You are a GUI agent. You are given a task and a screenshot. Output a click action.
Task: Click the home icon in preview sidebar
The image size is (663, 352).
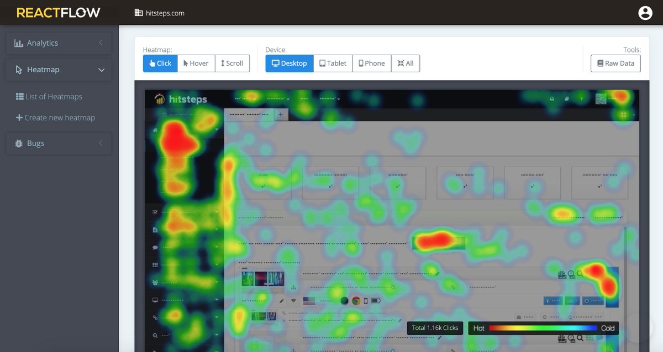tap(155, 130)
